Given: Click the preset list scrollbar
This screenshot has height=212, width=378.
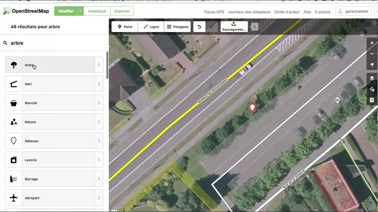Looking at the screenshot, I should tap(107, 65).
